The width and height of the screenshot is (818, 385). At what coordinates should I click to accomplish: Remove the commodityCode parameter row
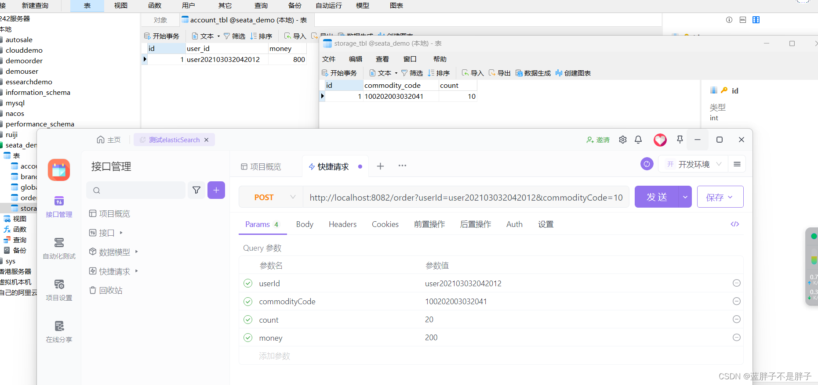coord(737,301)
